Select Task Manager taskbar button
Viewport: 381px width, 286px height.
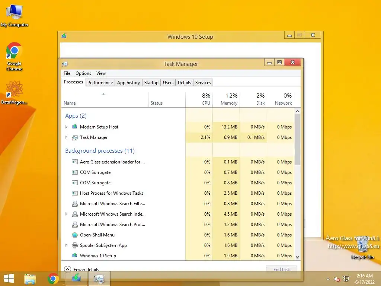tap(99, 279)
